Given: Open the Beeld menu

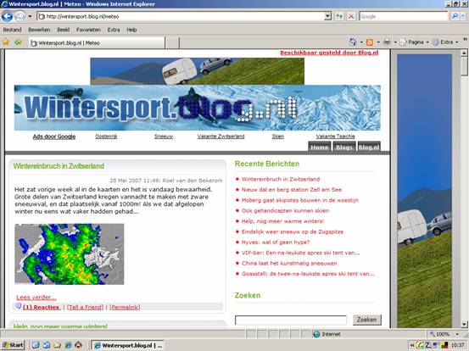Looking at the screenshot, I should coord(63,30).
